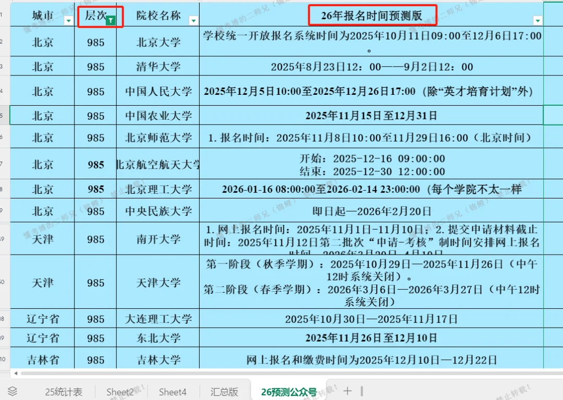The height and width of the screenshot is (400, 563).
Task: Select the 大连理工大学 cell
Action: tap(158, 319)
